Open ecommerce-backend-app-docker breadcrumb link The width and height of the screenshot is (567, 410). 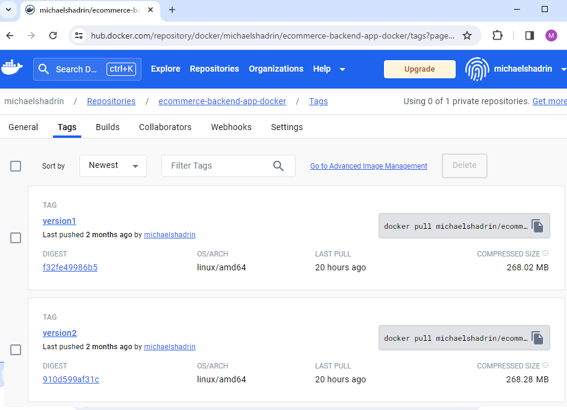222,101
